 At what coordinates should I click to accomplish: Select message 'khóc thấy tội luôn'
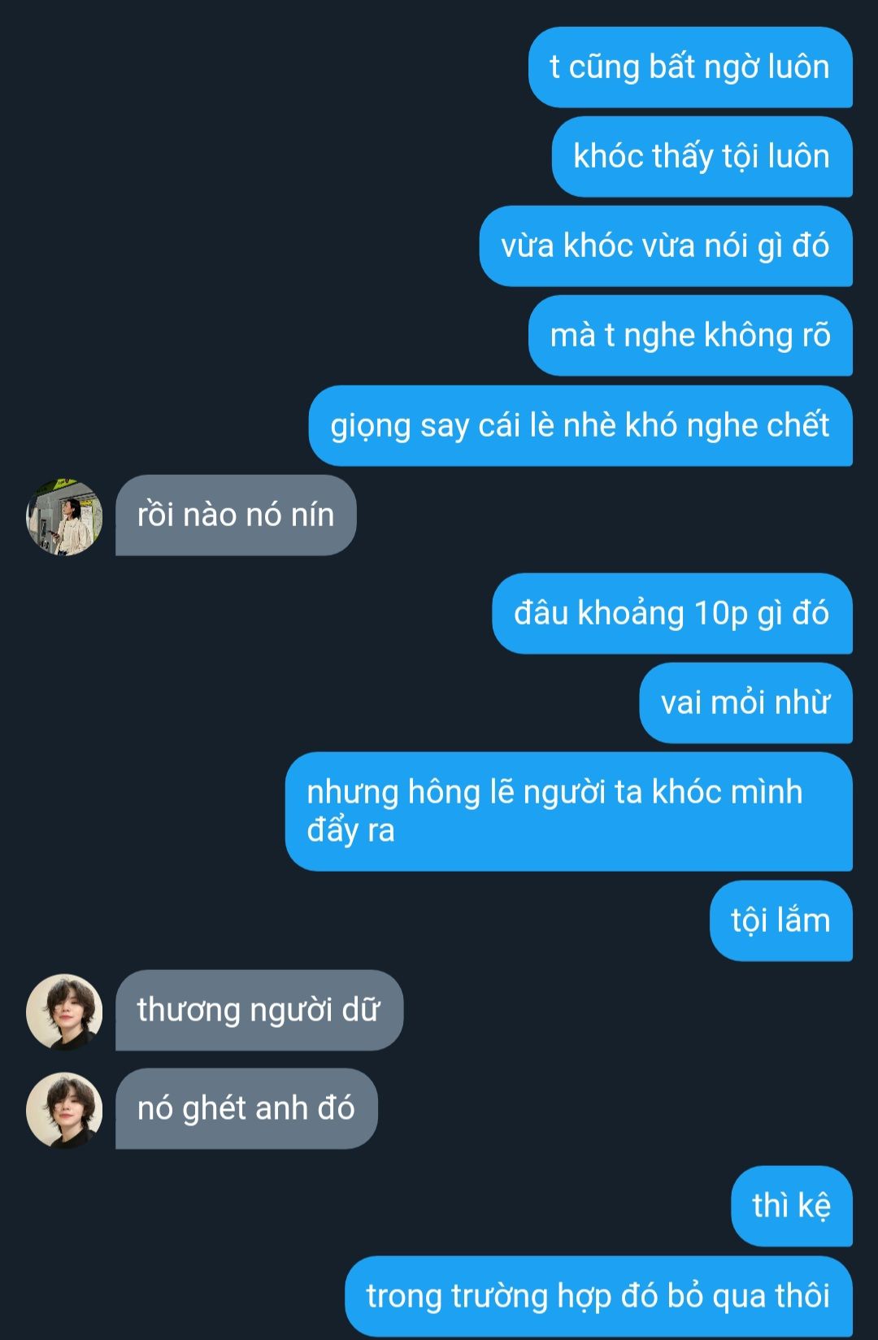(702, 156)
